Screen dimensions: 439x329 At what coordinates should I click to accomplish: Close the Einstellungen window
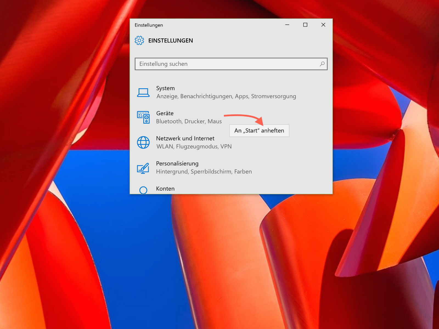tap(323, 25)
